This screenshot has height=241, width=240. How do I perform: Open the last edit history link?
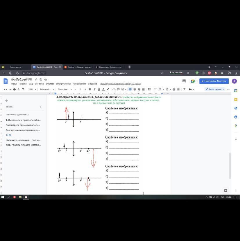[x=121, y=84]
